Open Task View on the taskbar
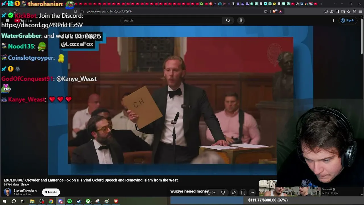This screenshot has width=364, height=205. point(23,201)
